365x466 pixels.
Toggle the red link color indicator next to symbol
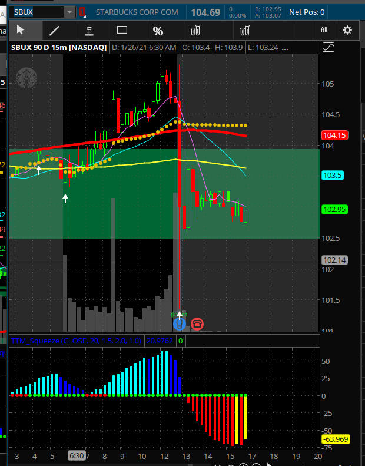[82, 12]
